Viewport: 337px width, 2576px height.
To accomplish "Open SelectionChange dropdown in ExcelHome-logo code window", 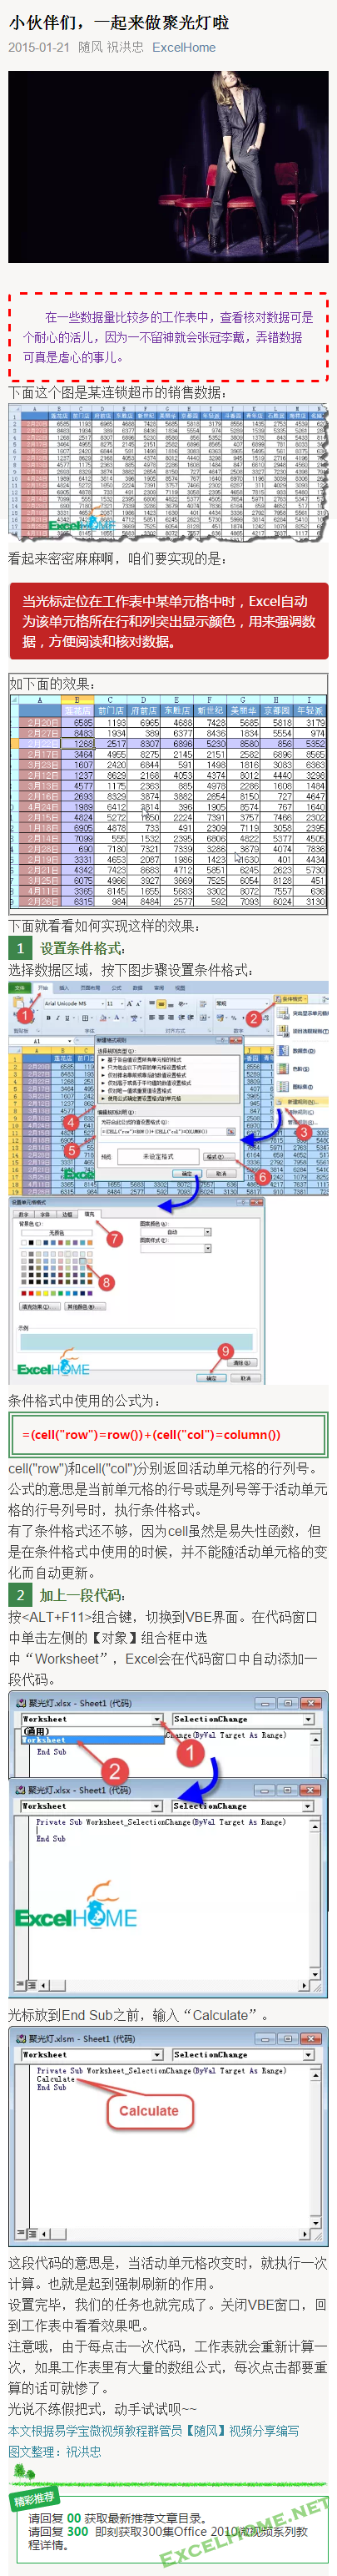I will [308, 1806].
